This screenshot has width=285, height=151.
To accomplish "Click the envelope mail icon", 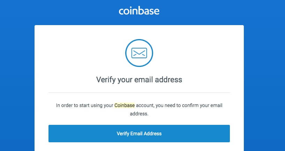I will click(x=139, y=53).
